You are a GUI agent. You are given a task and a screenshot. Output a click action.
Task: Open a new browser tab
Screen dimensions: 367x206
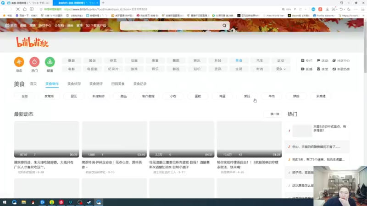[103, 3]
